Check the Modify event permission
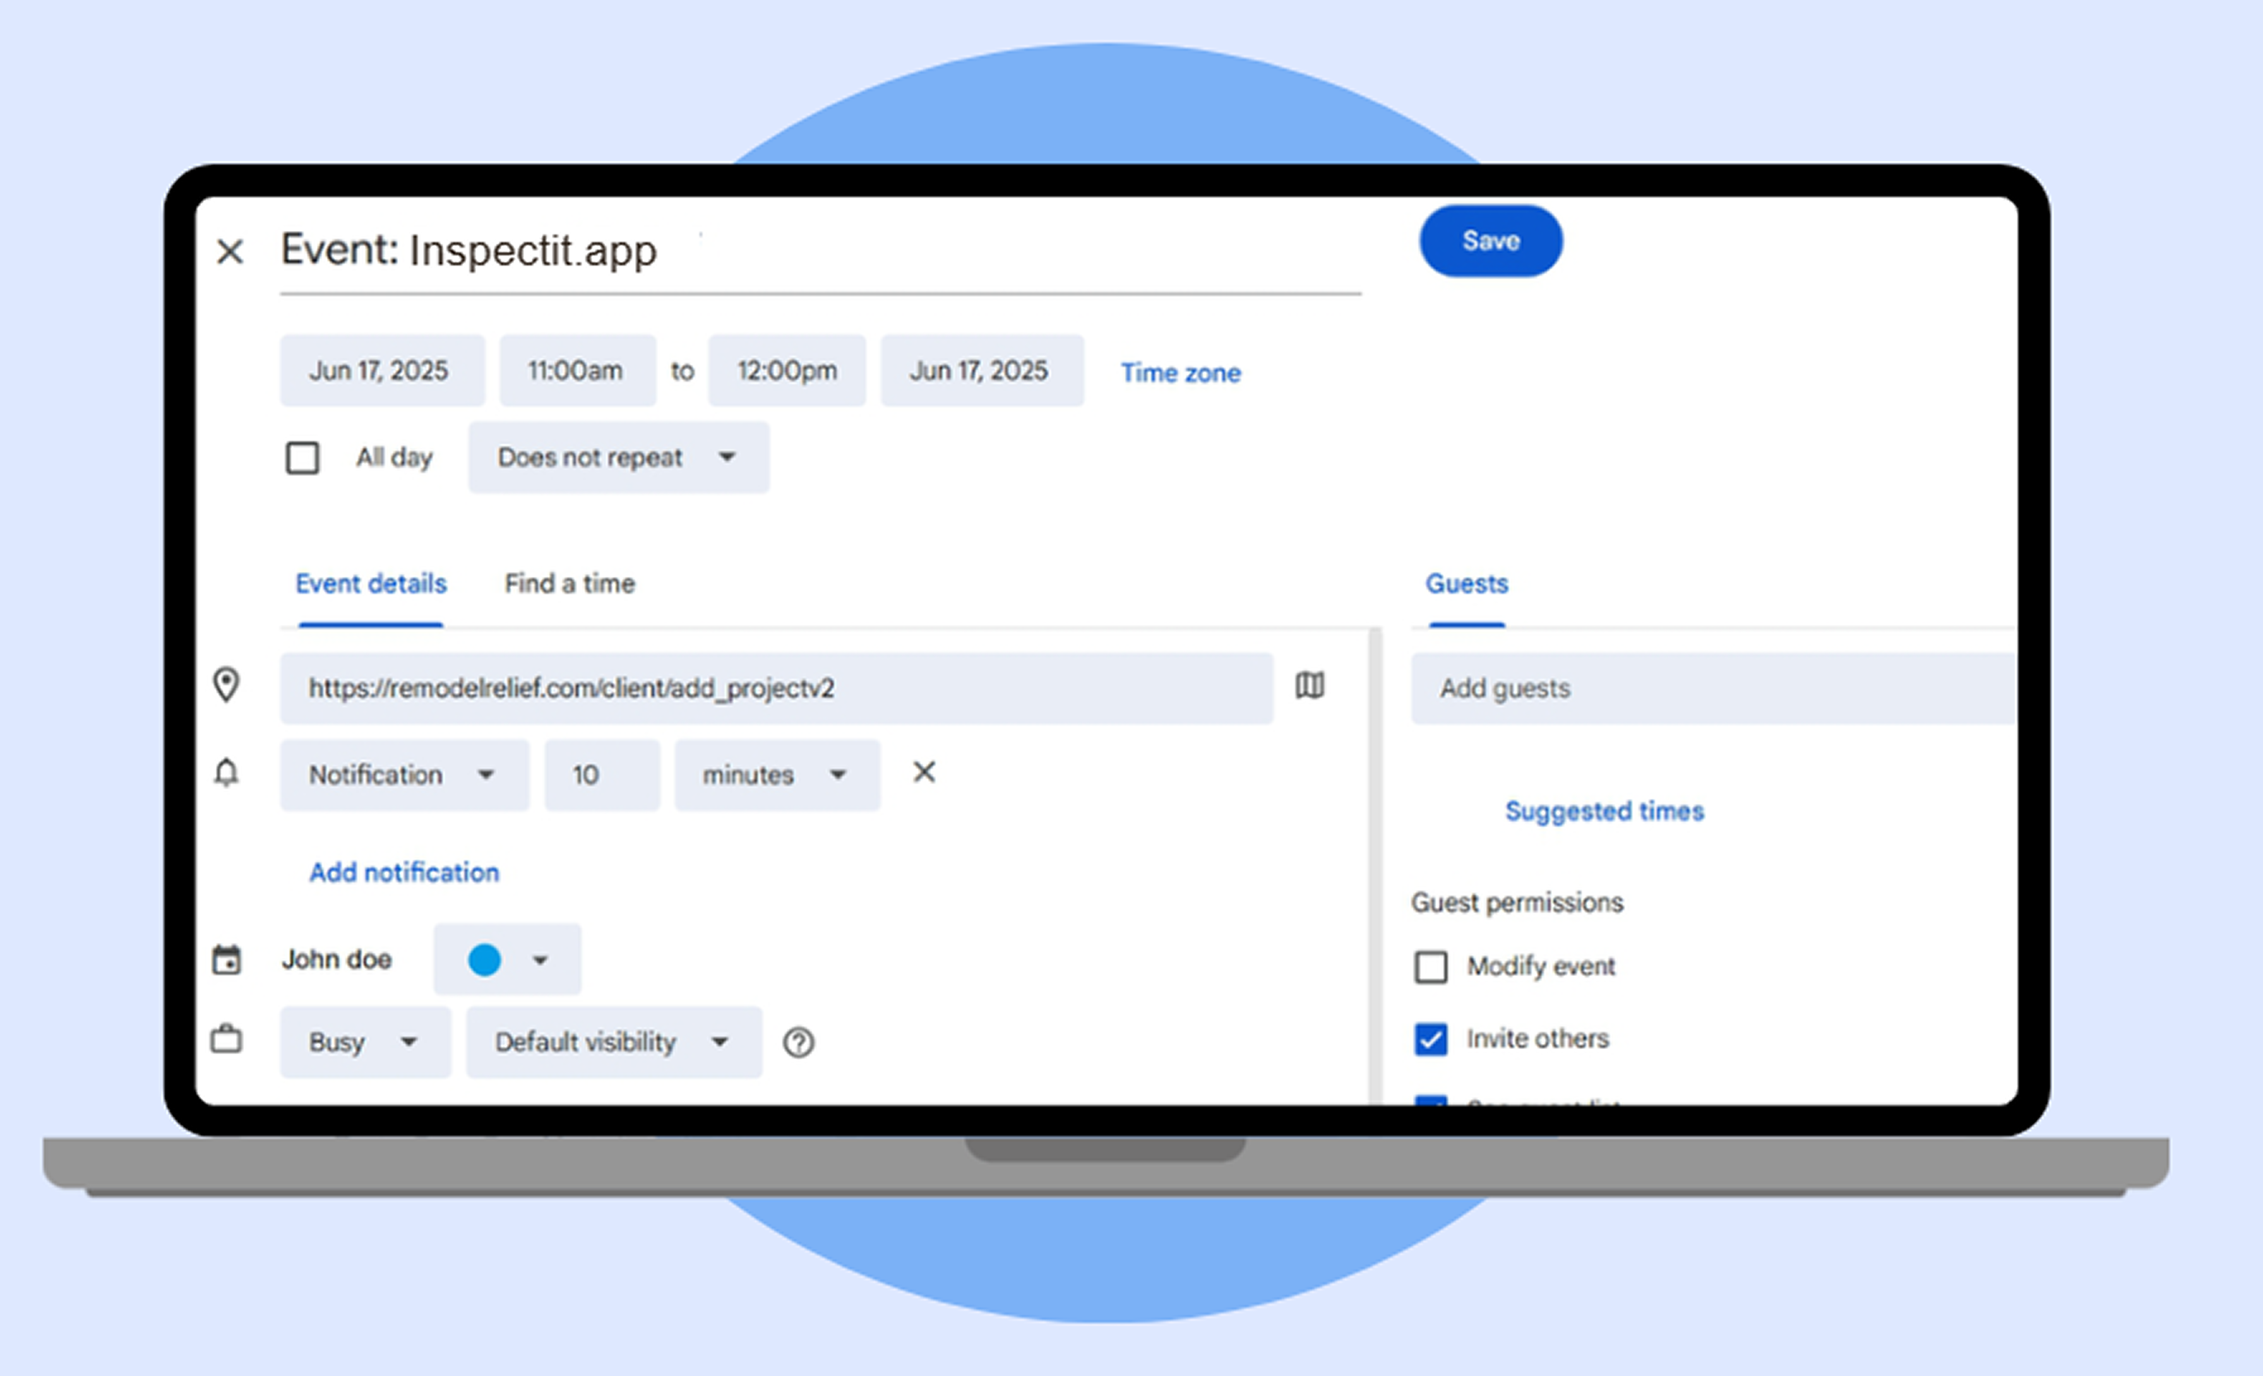Image resolution: width=2263 pixels, height=1376 pixels. pyautogui.click(x=1430, y=966)
